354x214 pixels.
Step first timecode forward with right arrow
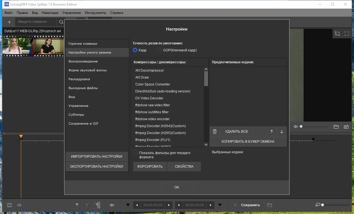coord(169,205)
